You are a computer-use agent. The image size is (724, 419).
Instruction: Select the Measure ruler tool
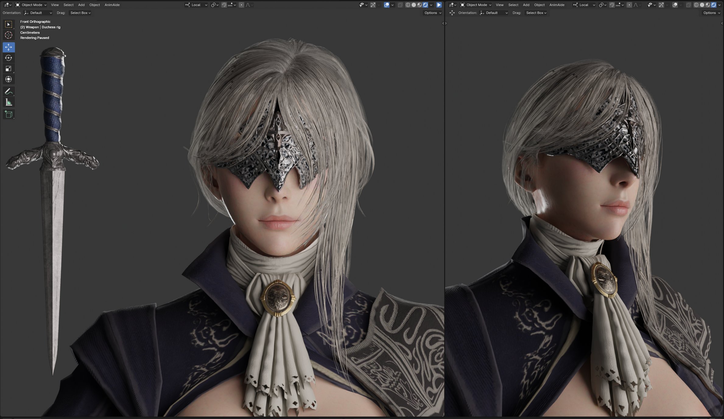pyautogui.click(x=9, y=102)
